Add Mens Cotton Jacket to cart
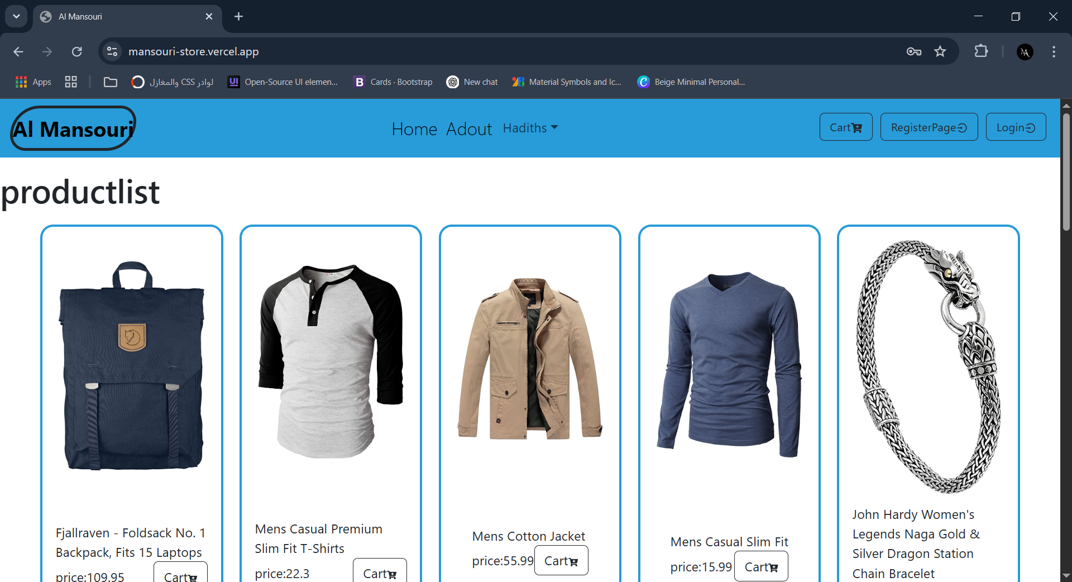The height and width of the screenshot is (582, 1072). coord(561,561)
